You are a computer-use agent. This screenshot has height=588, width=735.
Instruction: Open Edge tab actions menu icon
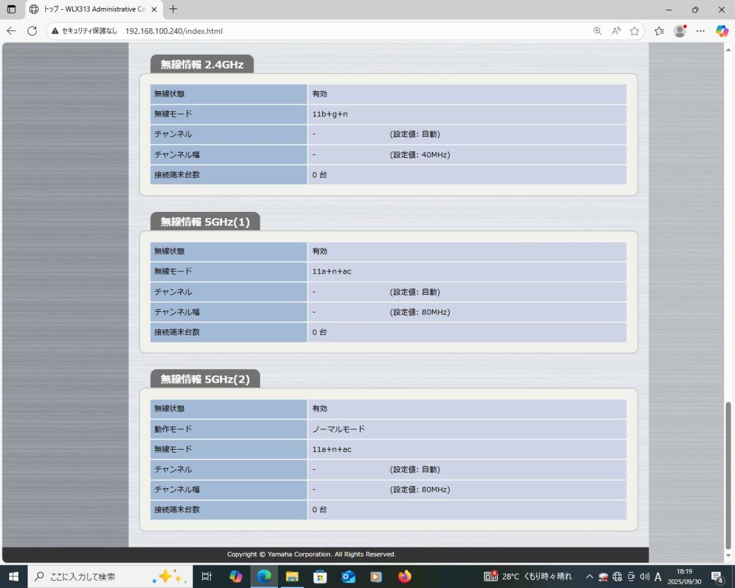[11, 9]
